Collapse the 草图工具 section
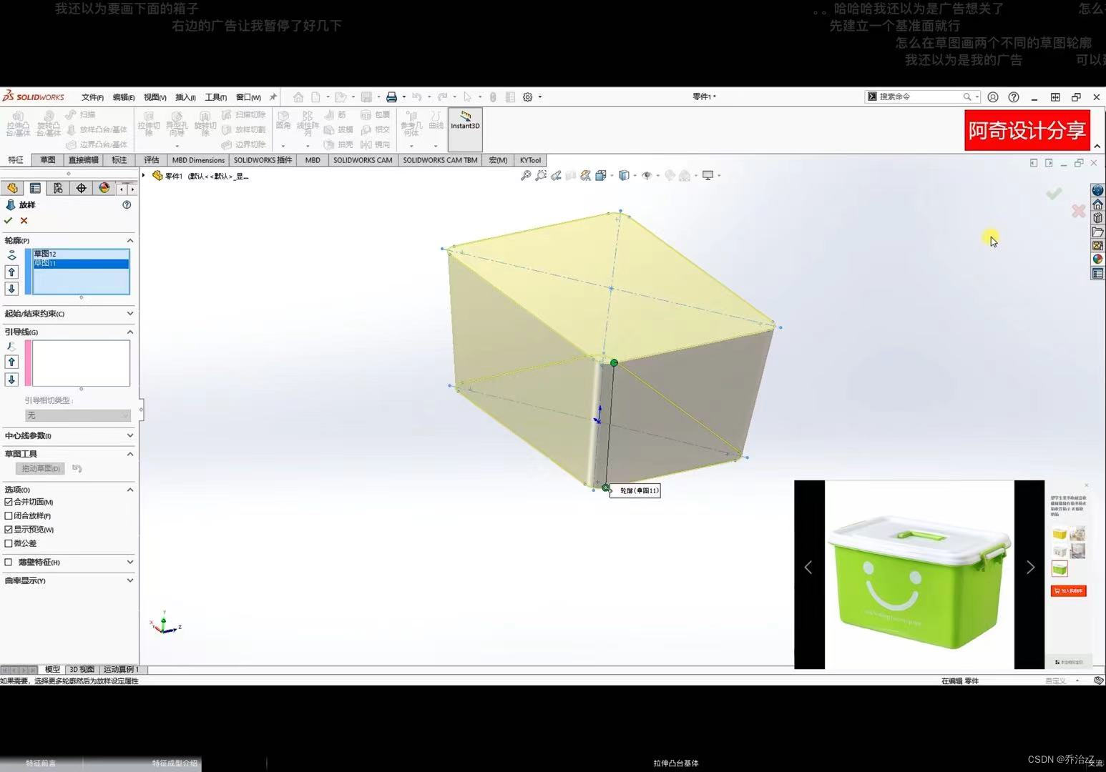Viewport: 1106px width, 772px height. [129, 454]
